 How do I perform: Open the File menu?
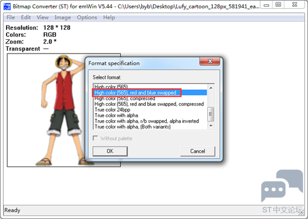[11, 17]
